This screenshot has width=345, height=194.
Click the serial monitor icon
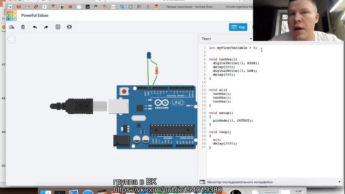(202, 182)
